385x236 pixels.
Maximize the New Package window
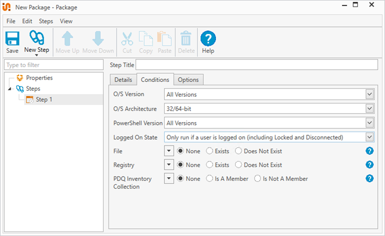(355, 4)
